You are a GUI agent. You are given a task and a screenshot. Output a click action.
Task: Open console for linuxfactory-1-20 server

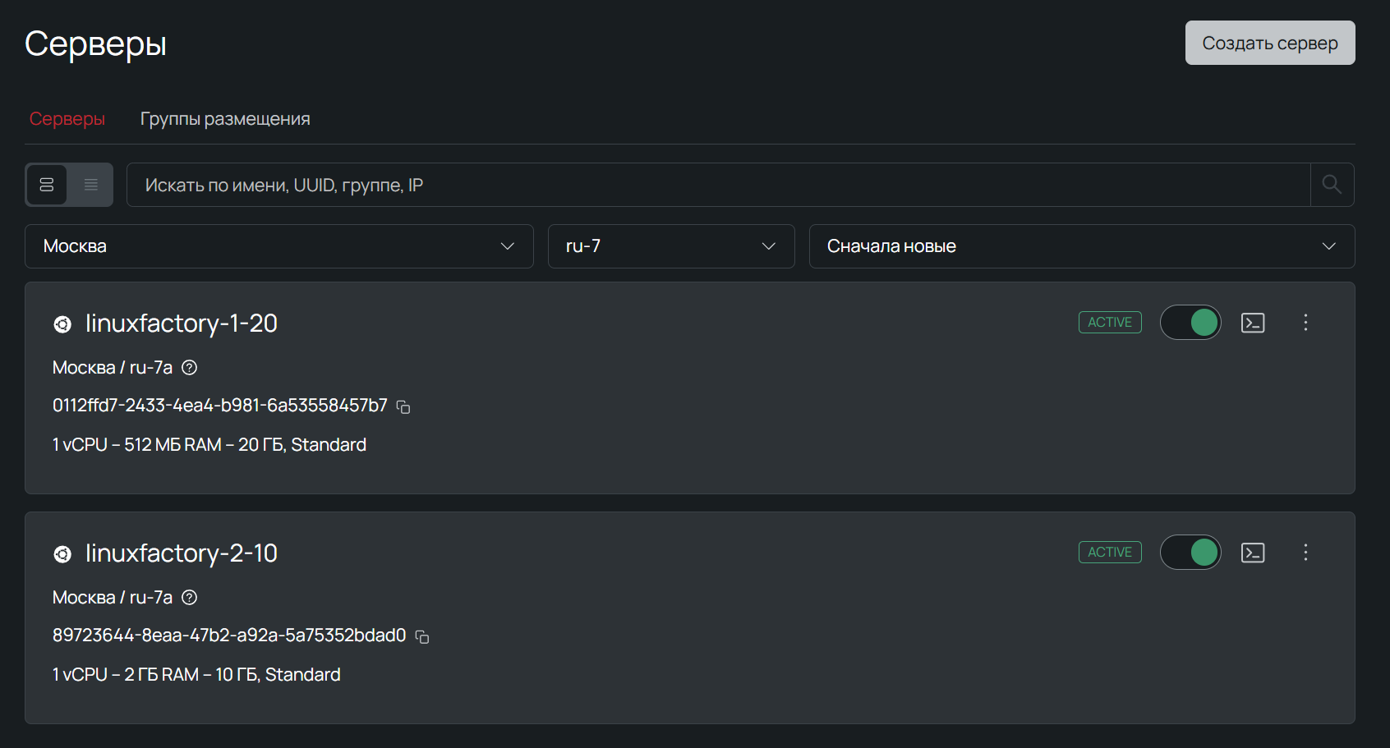(1252, 323)
